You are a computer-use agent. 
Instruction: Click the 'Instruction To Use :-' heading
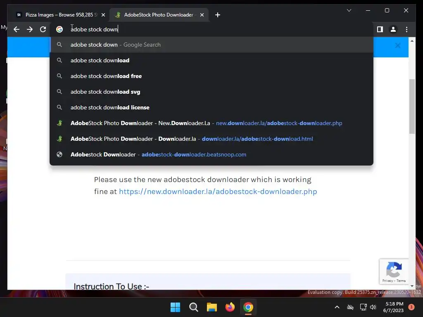[112, 286]
